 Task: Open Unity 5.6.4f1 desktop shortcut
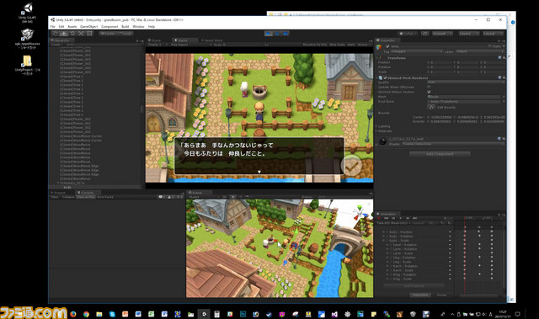pyautogui.click(x=28, y=13)
